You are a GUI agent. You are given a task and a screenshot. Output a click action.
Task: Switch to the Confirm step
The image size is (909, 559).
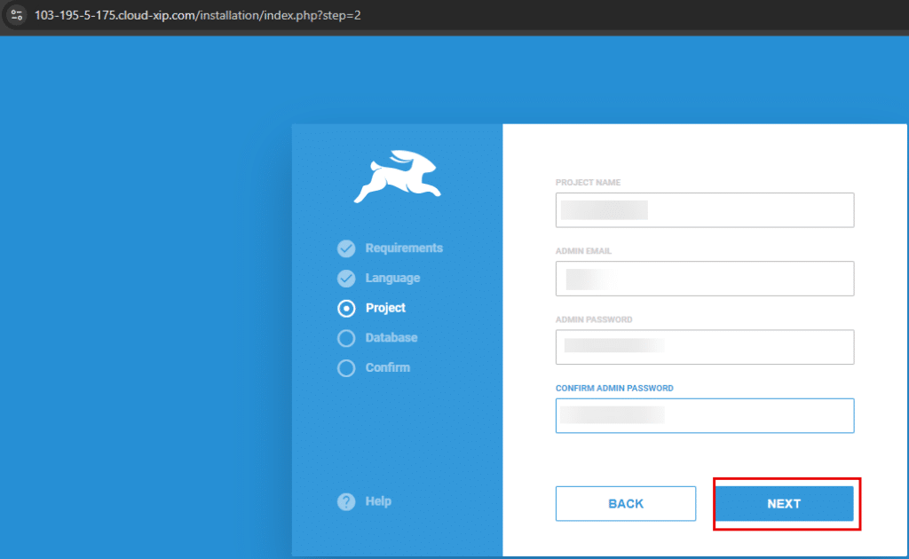(x=388, y=367)
